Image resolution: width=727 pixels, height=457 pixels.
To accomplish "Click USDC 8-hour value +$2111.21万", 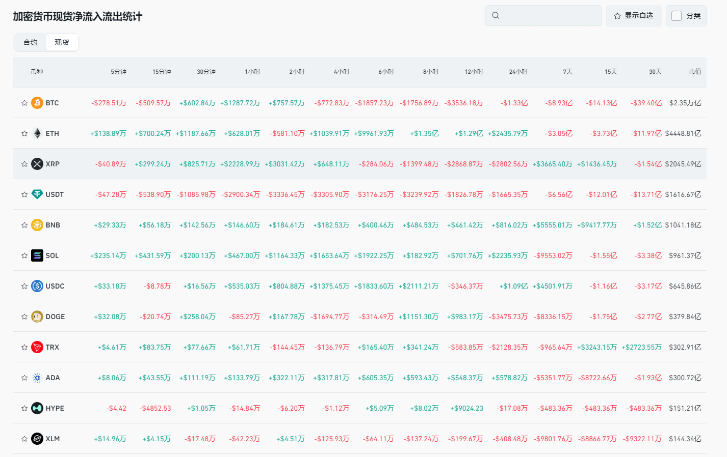I will click(419, 286).
